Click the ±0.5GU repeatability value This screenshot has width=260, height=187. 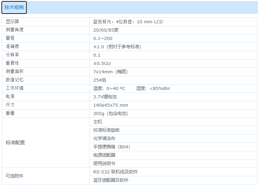tap(102, 63)
